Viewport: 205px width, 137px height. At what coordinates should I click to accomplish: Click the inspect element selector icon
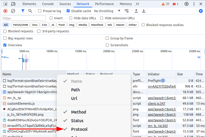[x=5, y=4]
